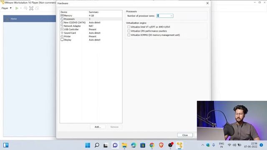Click the Summary column header
The width and height of the screenshot is (267, 150).
93,12
